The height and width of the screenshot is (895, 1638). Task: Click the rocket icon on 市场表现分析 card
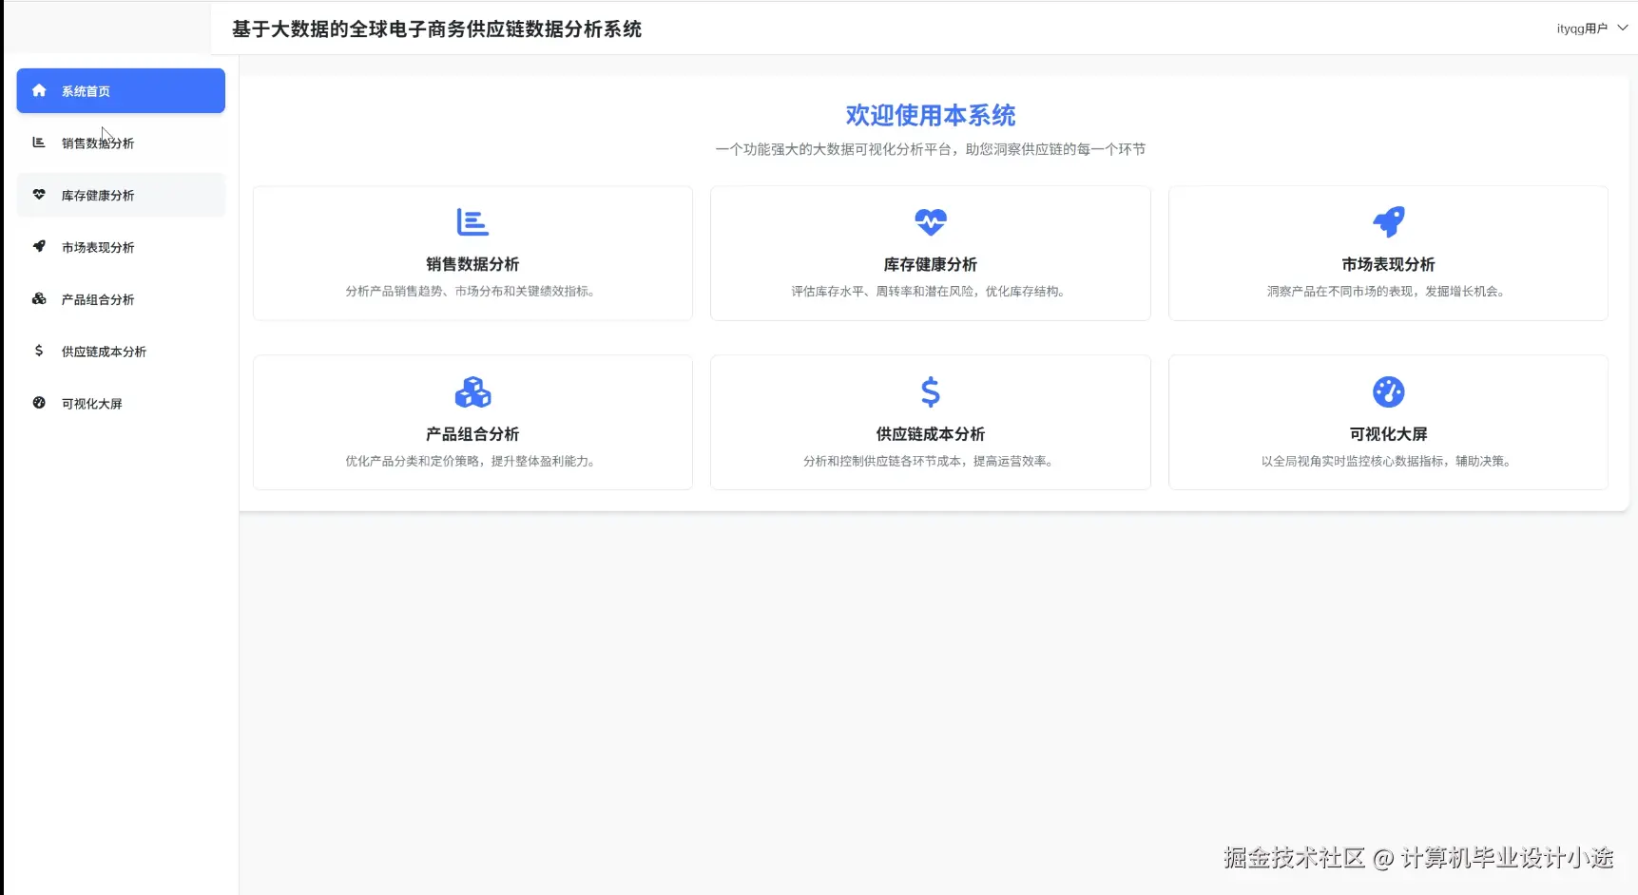(1388, 221)
